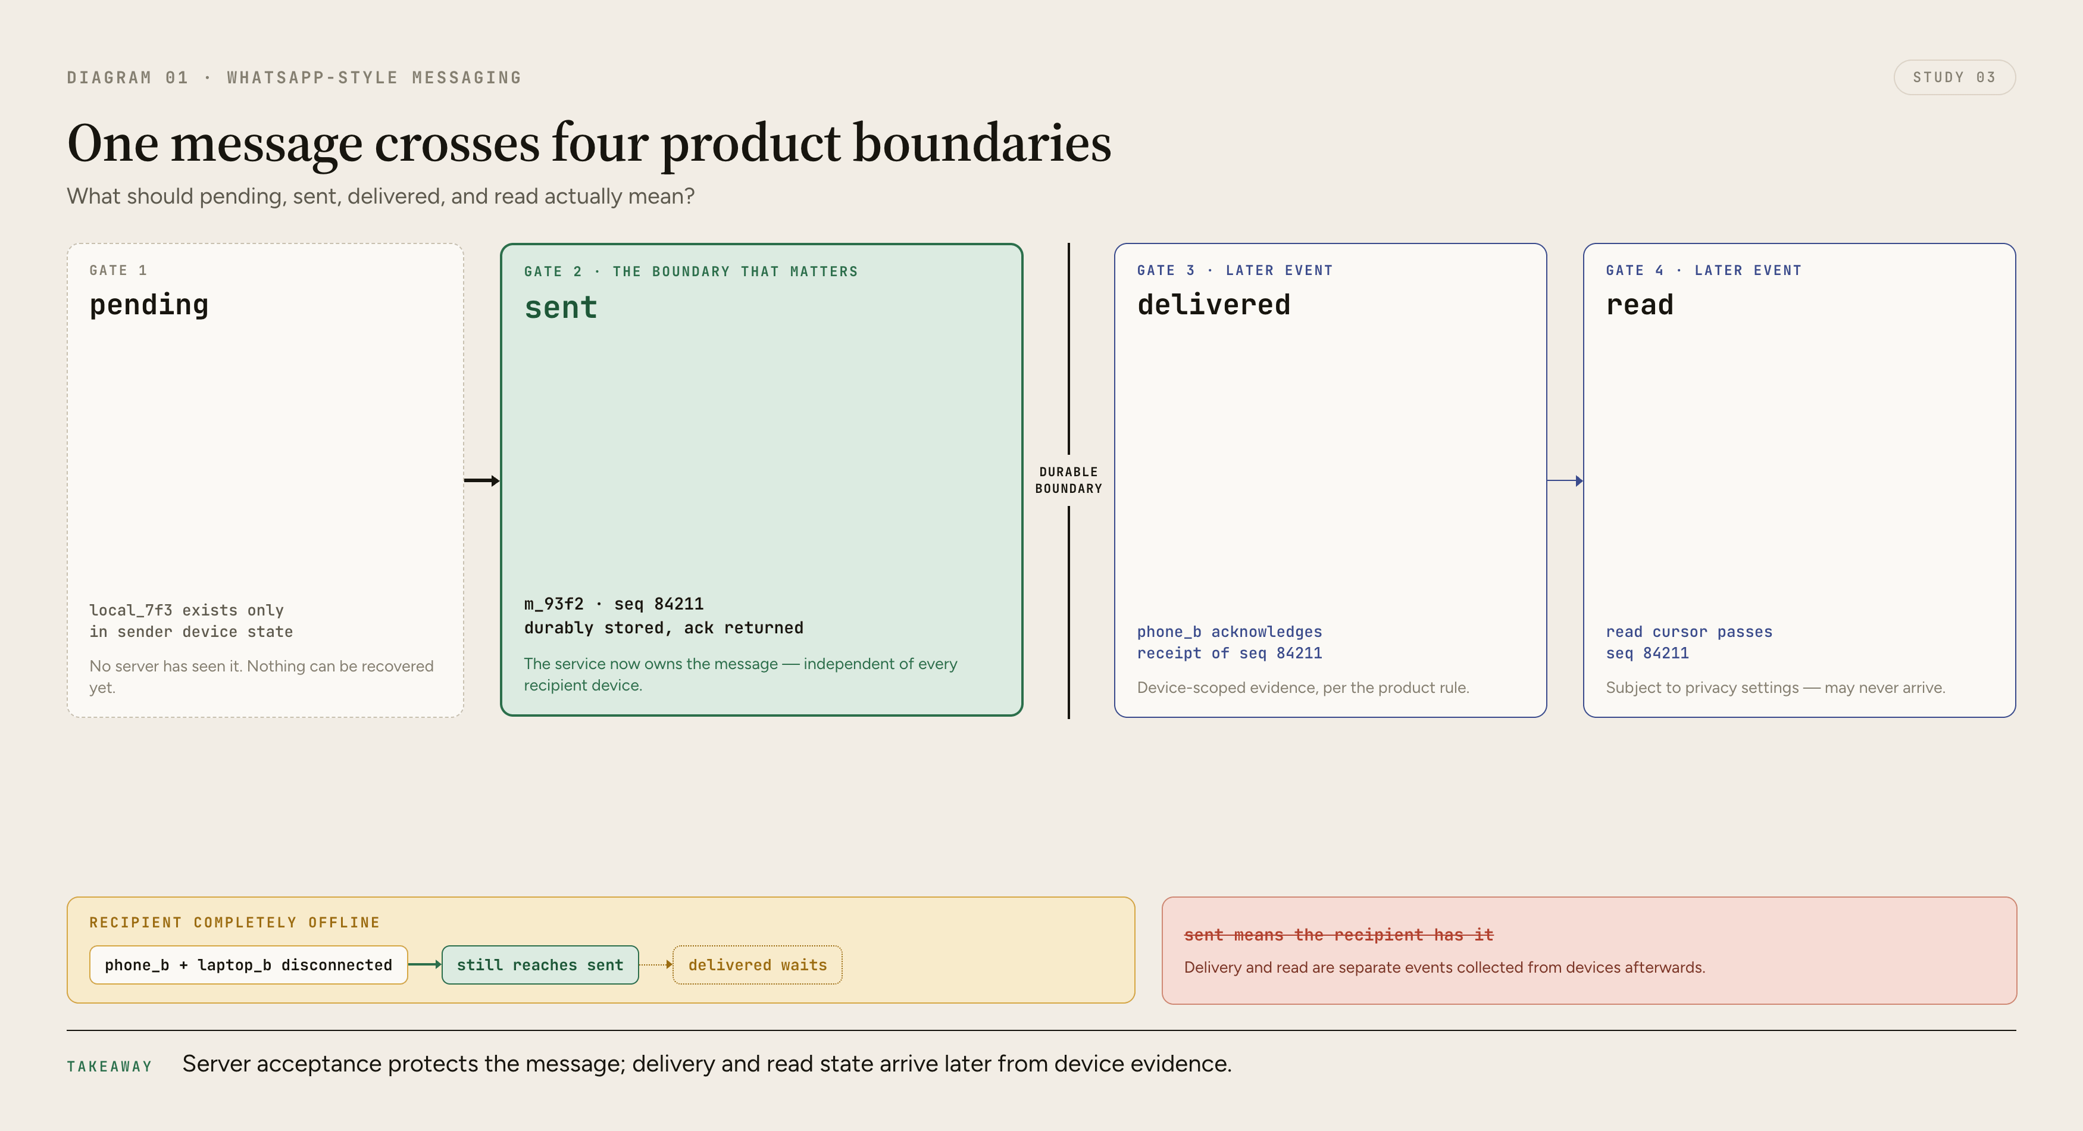Click the 'still reaches sent' chip
Screen dimensions: 2083x1131
[x=540, y=965]
